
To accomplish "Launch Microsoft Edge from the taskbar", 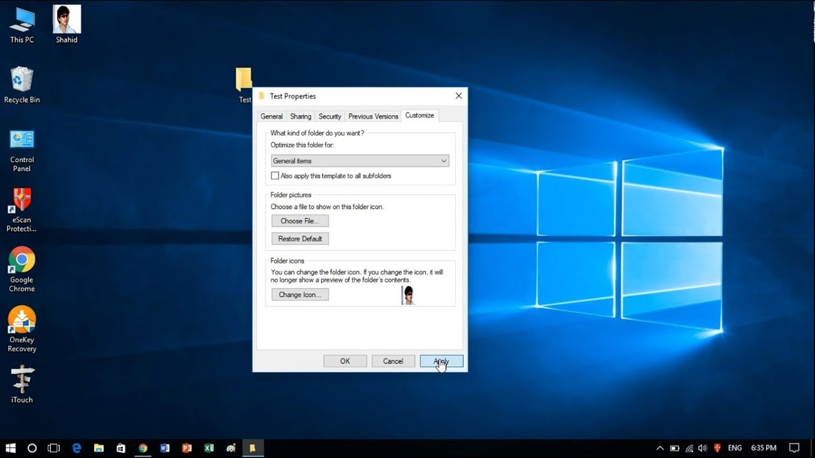I will pyautogui.click(x=76, y=448).
